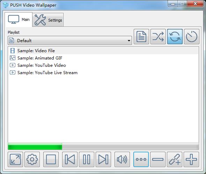
Task: Pause the current video
Action: pos(87,159)
